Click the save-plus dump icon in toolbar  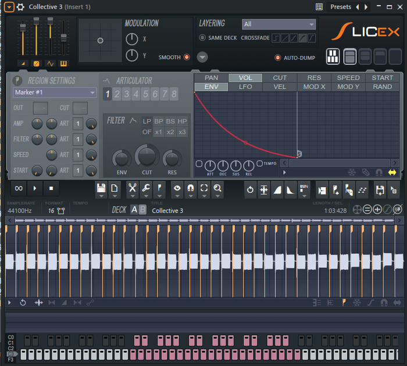coord(380,190)
